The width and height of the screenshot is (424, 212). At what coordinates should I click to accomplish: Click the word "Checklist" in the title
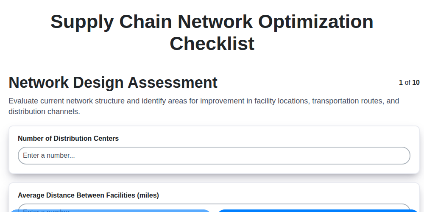click(212, 43)
